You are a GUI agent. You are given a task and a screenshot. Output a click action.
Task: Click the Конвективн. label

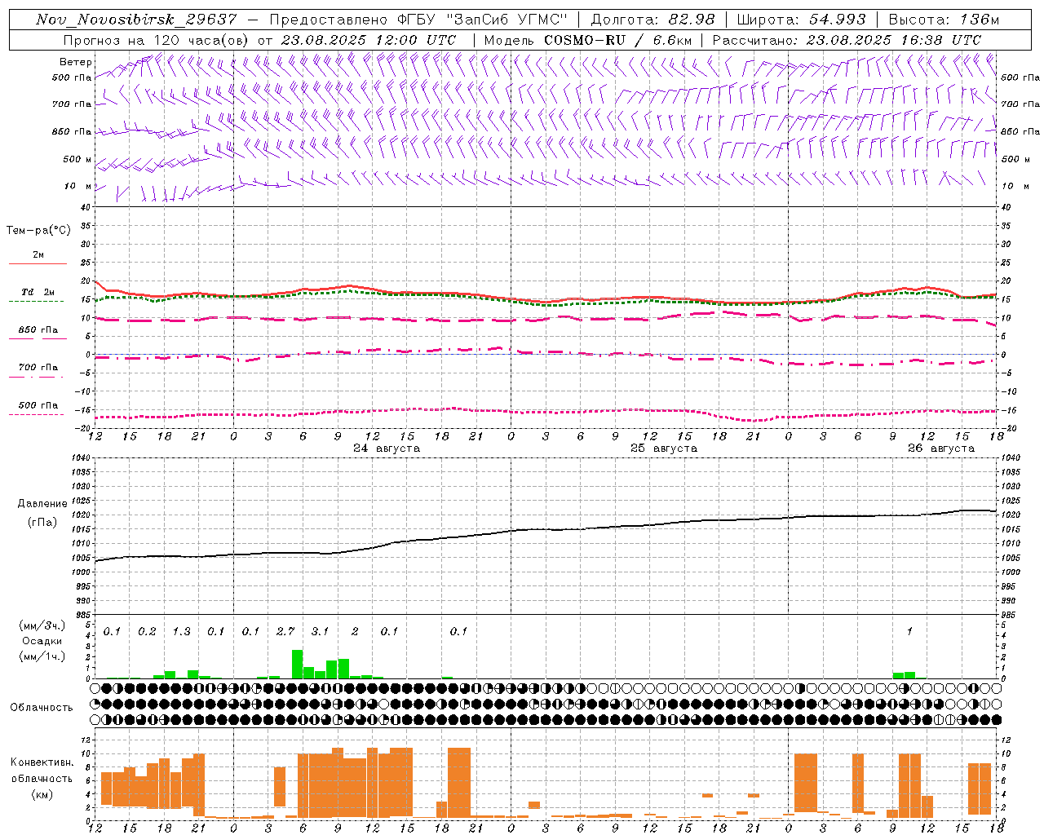(x=42, y=762)
